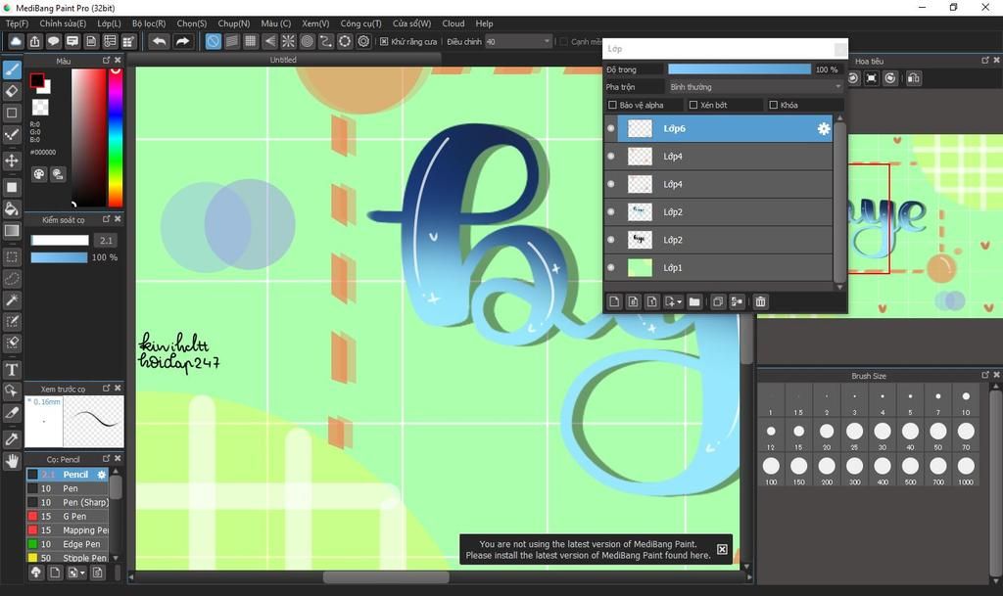This screenshot has width=1003, height=596.
Task: Enable the parallel lines snap guide
Action: pyautogui.click(x=231, y=41)
